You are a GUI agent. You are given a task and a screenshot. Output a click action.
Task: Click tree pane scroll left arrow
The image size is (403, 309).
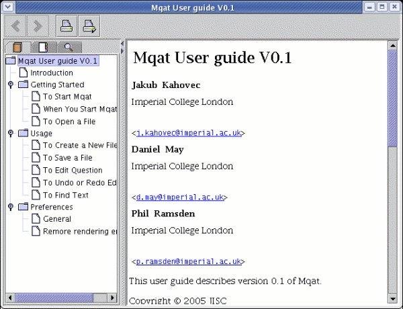click(x=10, y=298)
